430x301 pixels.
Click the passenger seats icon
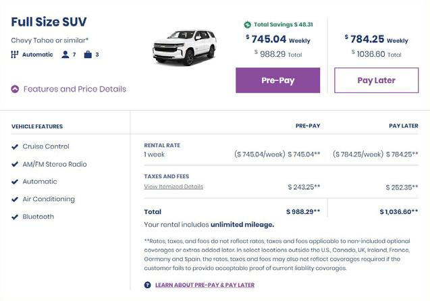65,55
